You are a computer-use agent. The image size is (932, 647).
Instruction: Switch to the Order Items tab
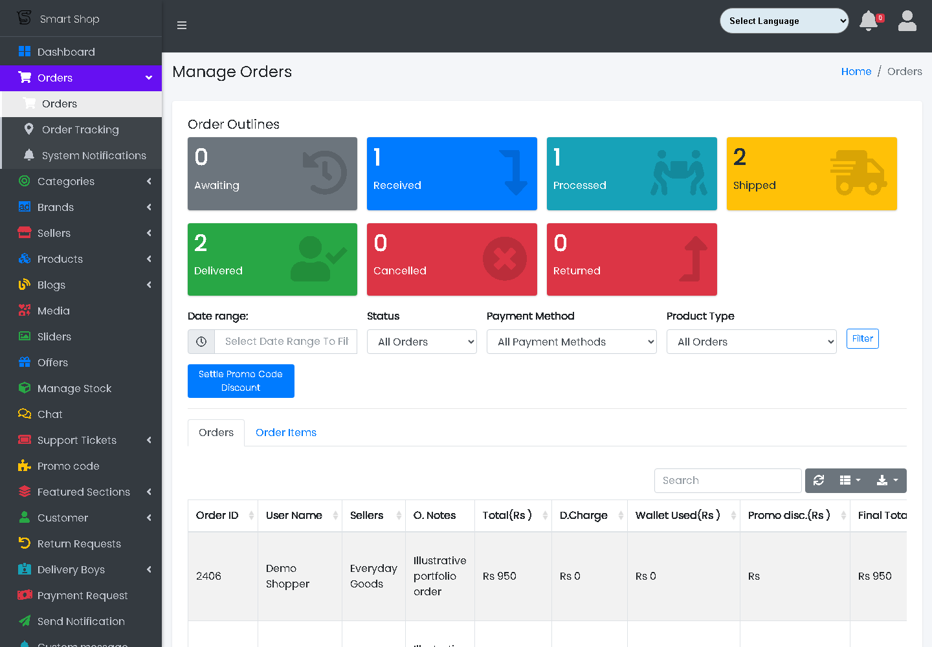click(285, 432)
